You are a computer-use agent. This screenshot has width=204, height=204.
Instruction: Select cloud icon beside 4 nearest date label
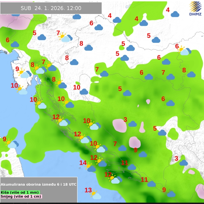[117, 20]
